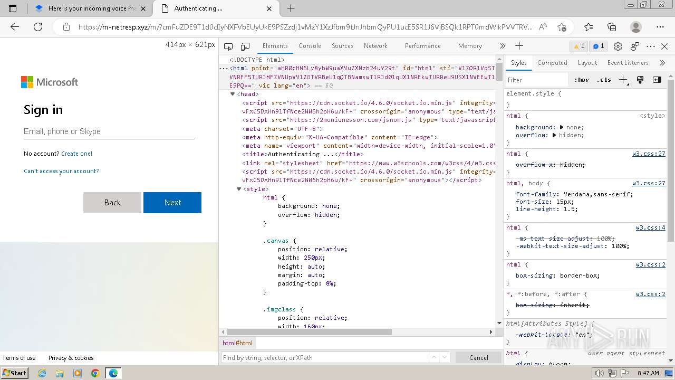Show the warnings count badge
This screenshot has height=380, width=675.
point(579,46)
